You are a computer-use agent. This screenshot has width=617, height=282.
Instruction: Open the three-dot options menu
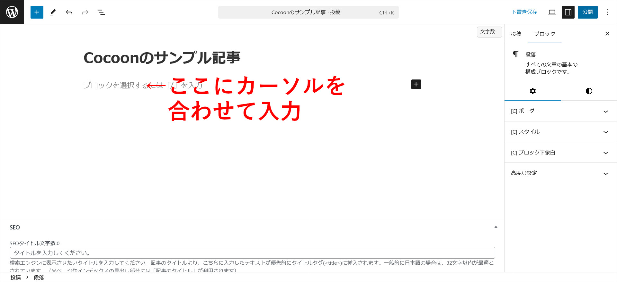607,12
